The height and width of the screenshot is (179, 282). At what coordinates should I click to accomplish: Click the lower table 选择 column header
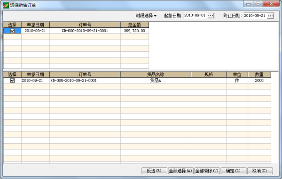tap(12, 74)
